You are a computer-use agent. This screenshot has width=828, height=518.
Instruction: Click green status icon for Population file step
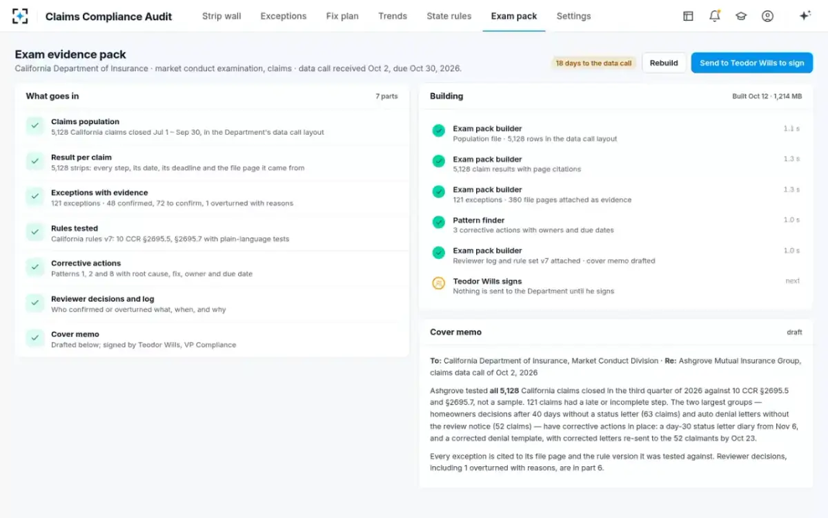click(438, 130)
